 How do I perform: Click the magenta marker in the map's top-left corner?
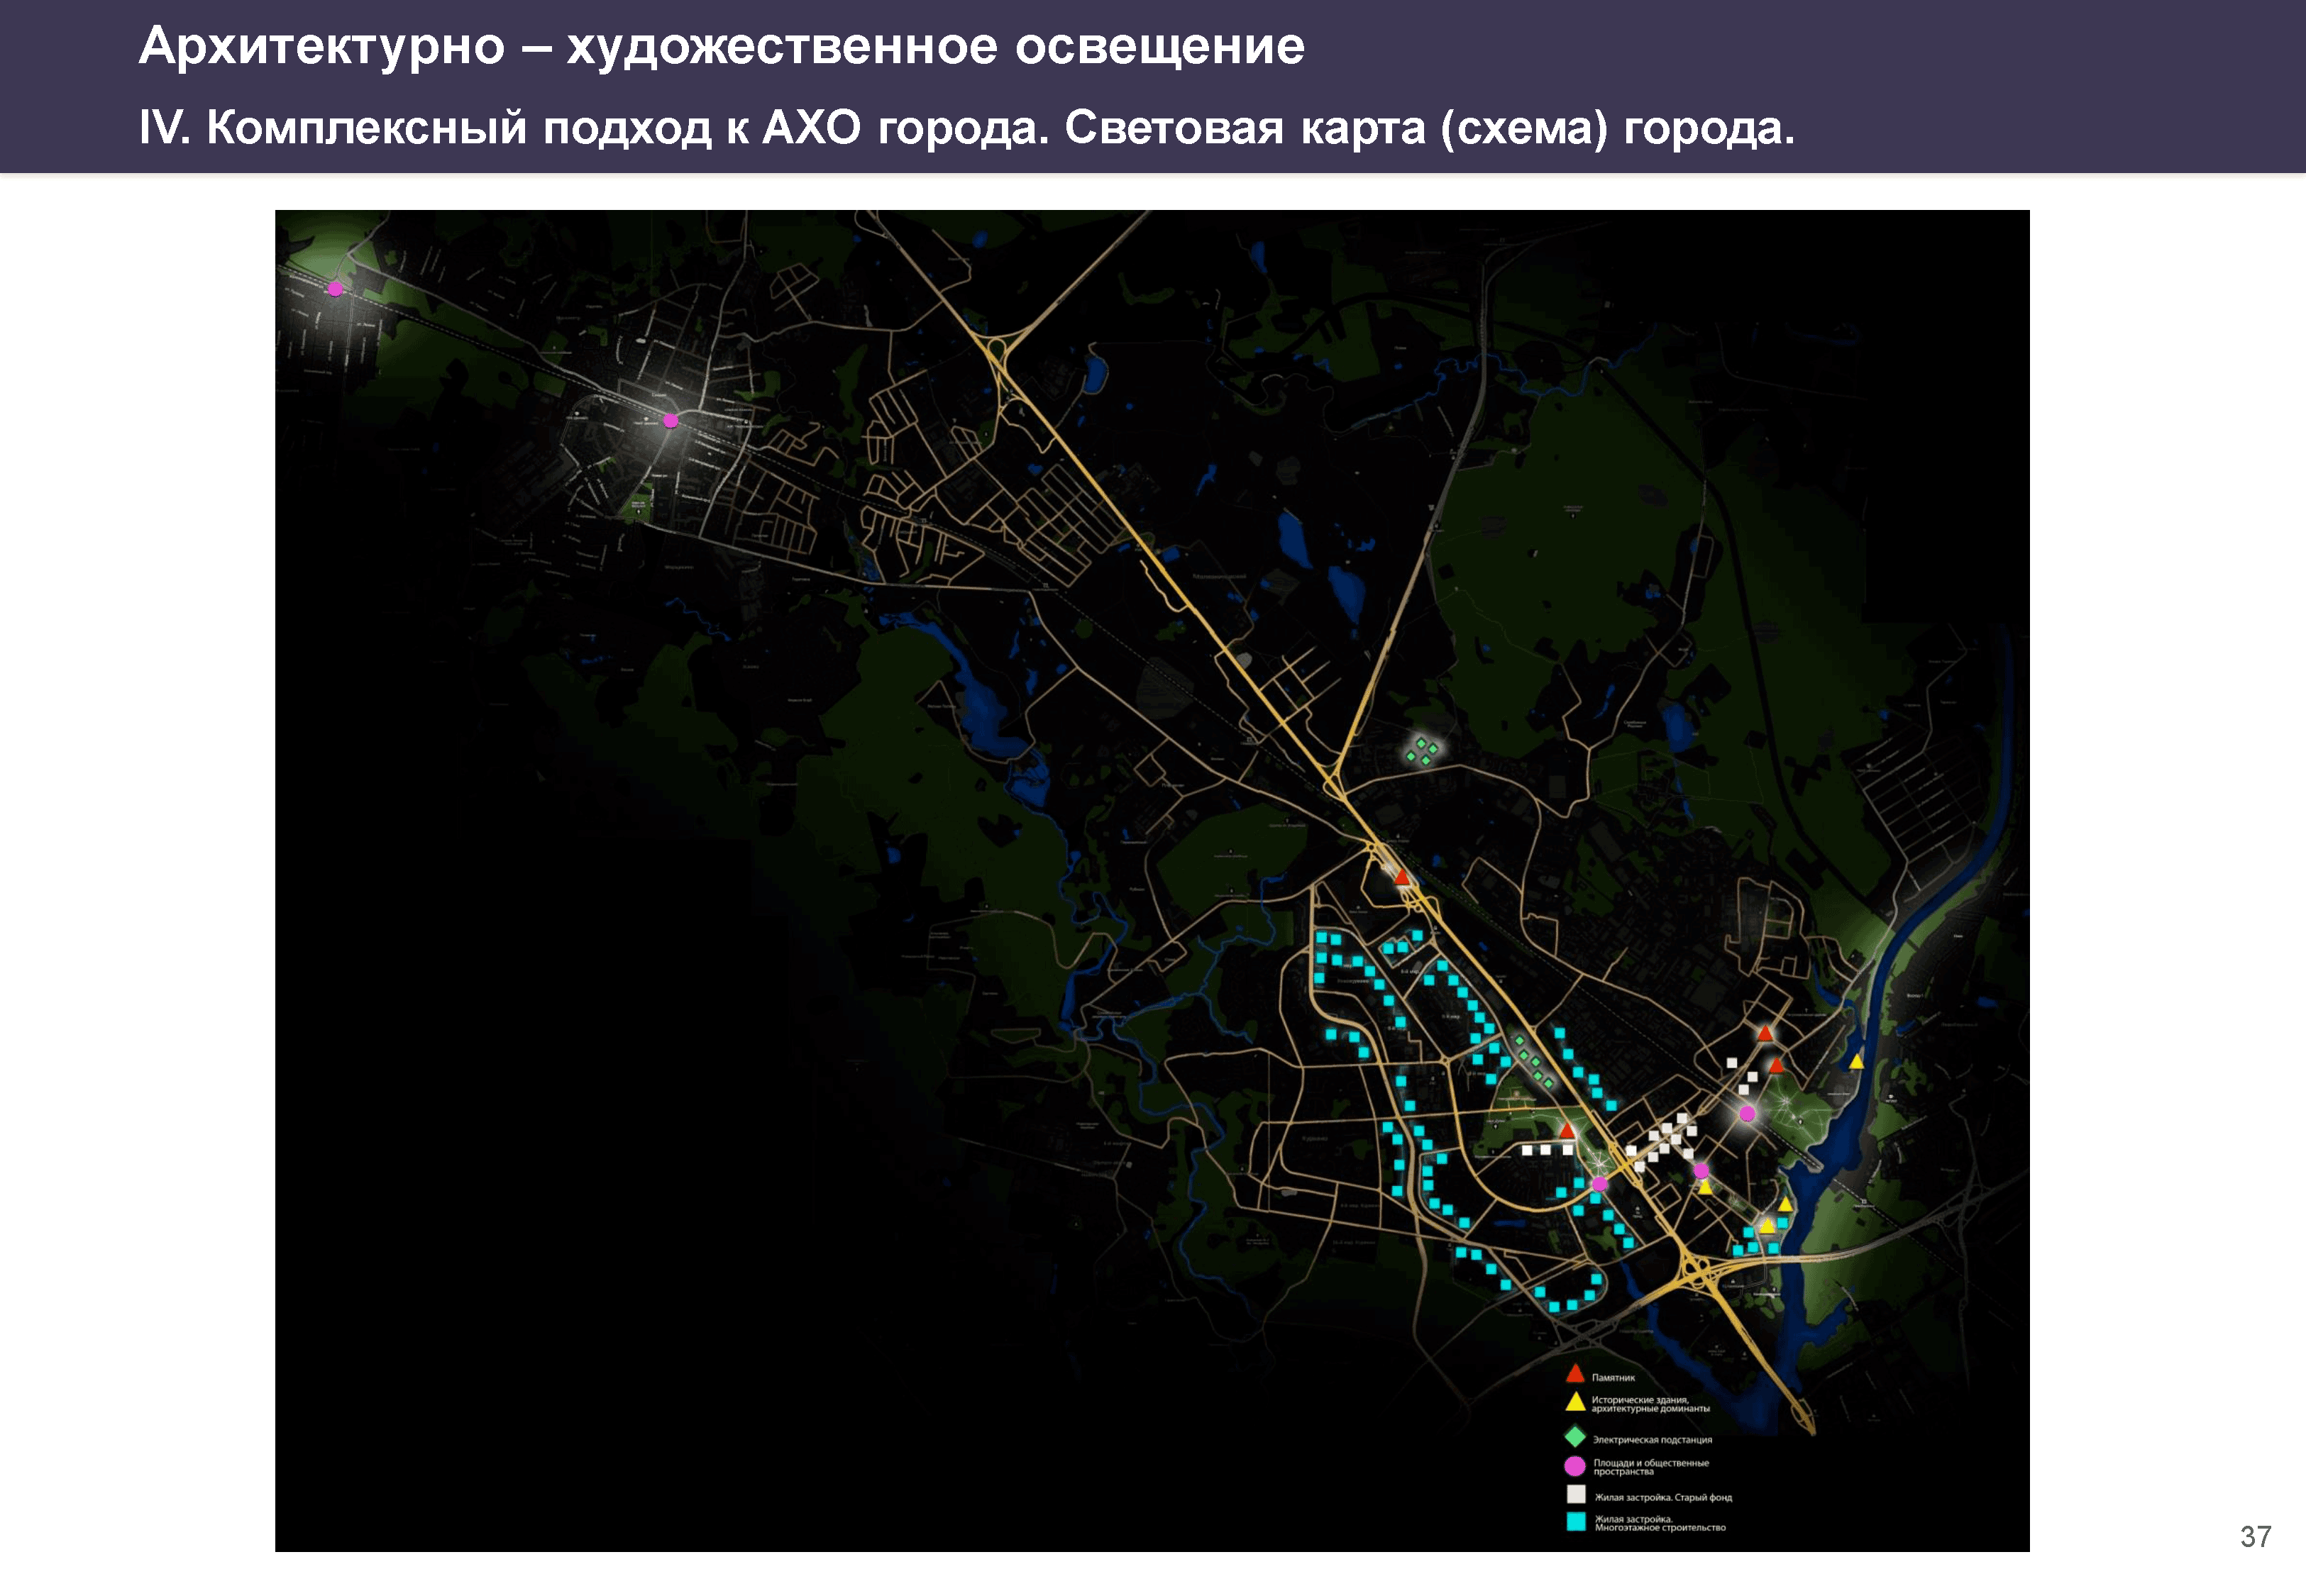[336, 289]
